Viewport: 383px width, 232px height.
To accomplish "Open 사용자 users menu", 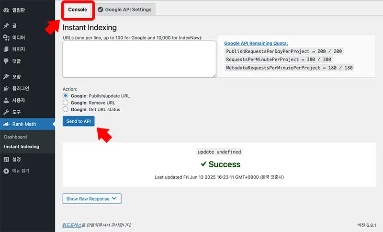I will click(28, 100).
